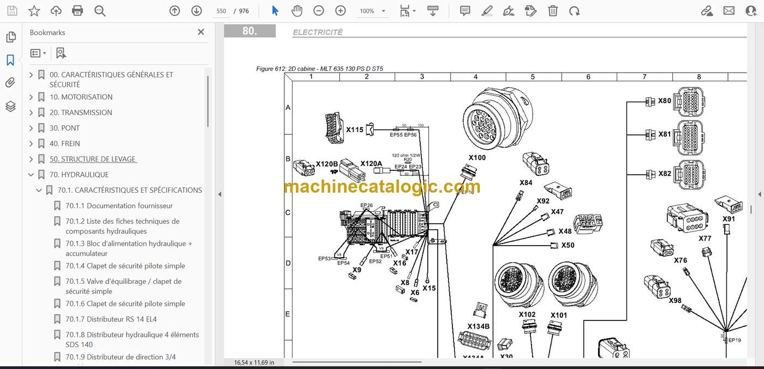Open the Attachments paperclip panel
Screen dimensions: 764x369
[x=10, y=83]
